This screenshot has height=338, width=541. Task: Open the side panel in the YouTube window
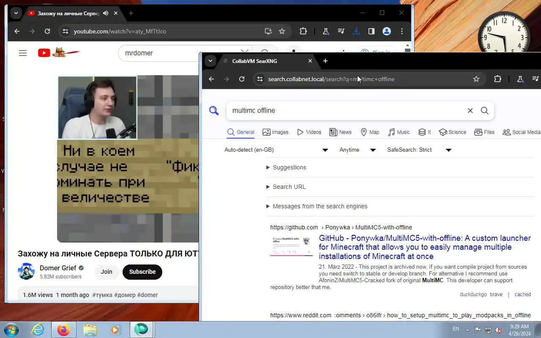click(371, 31)
